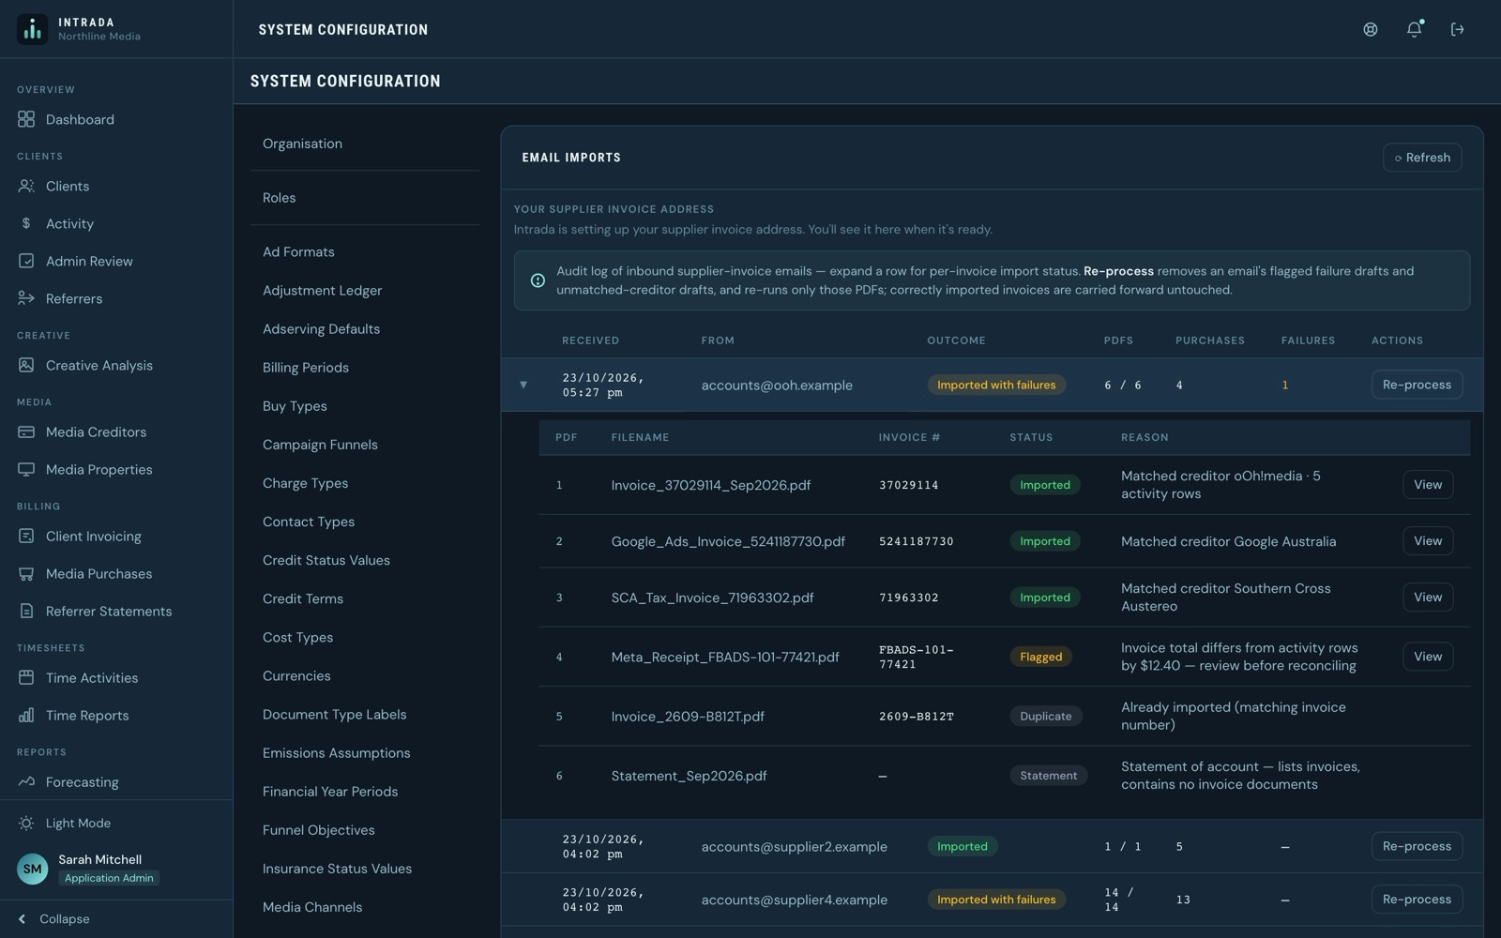Collapse the sidebar
Image resolution: width=1501 pixels, height=938 pixels.
116,918
